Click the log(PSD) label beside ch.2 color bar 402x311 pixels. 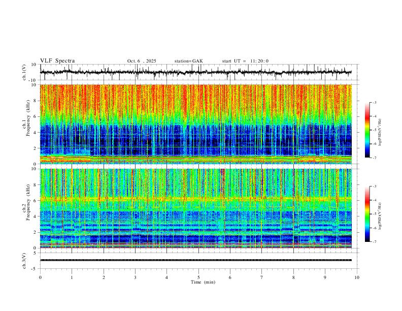(380, 216)
